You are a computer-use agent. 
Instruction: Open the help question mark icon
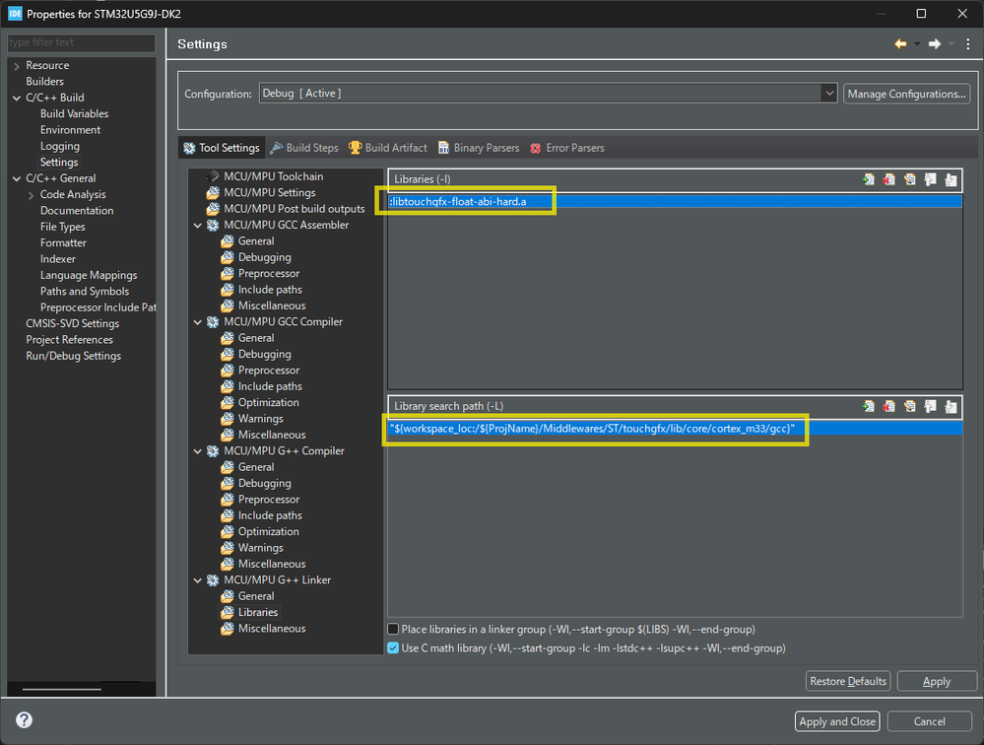coord(25,720)
